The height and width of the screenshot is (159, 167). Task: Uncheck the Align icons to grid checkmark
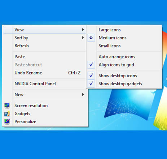(91, 65)
